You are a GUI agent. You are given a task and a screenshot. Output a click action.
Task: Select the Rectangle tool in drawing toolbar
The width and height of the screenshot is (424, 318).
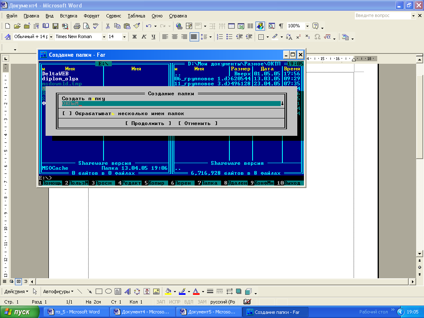pyautogui.click(x=99, y=291)
